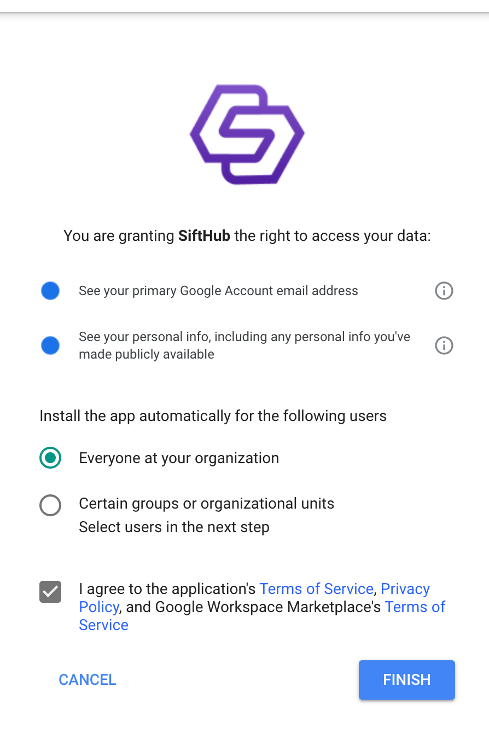This screenshot has height=738, width=489.
Task: Click 'Select users in the next step' text
Action: tap(174, 527)
